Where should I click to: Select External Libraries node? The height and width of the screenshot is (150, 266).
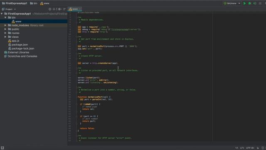click(x=18, y=52)
